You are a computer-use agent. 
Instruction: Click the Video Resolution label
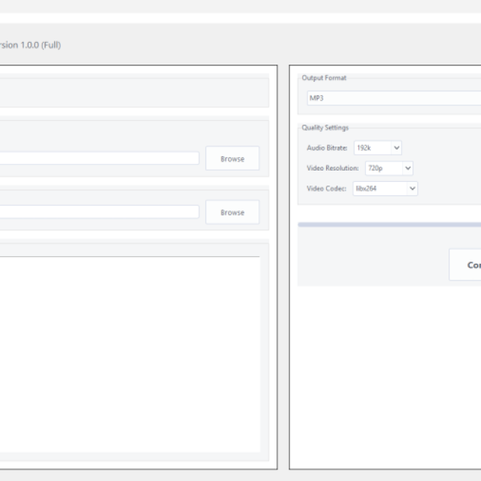(x=332, y=168)
